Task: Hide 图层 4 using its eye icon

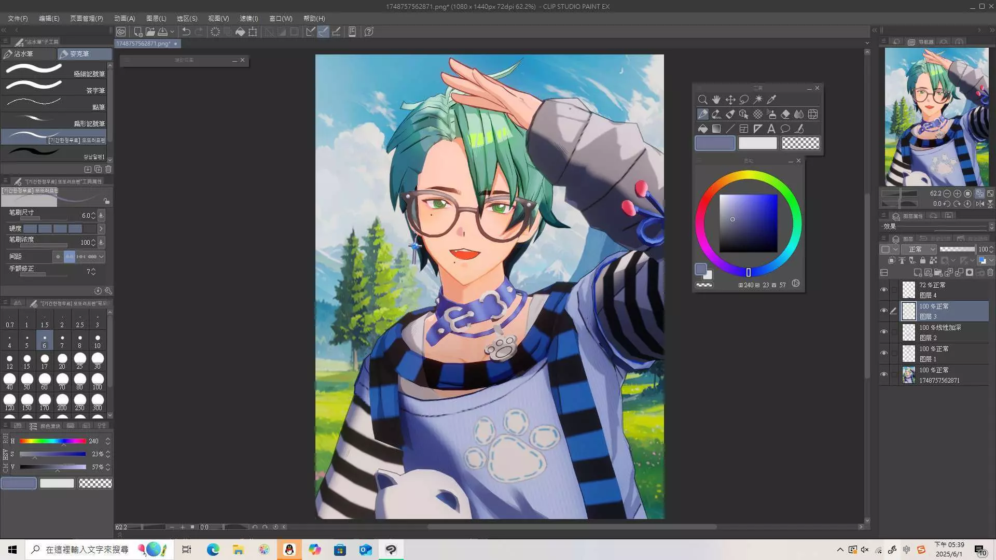Action: (x=884, y=290)
